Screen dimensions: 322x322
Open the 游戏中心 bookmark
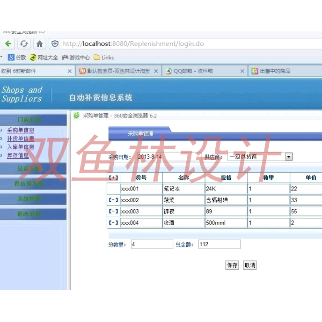point(76,57)
